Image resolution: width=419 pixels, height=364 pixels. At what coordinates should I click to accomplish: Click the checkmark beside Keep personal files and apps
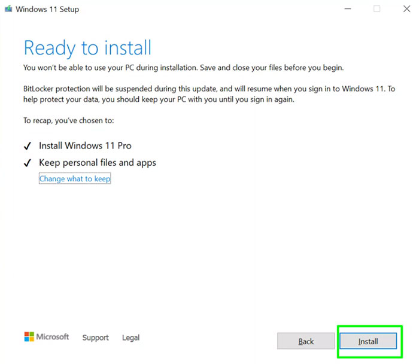28,163
